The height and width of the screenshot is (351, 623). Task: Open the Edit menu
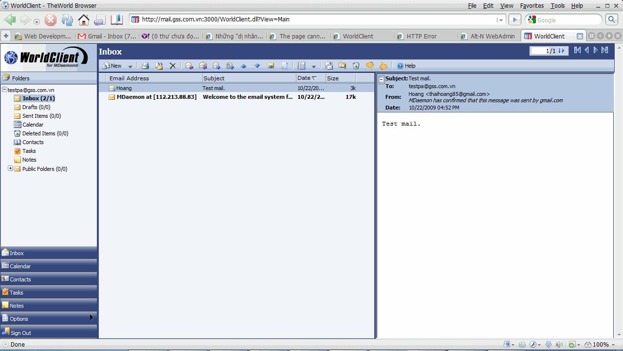pos(488,6)
